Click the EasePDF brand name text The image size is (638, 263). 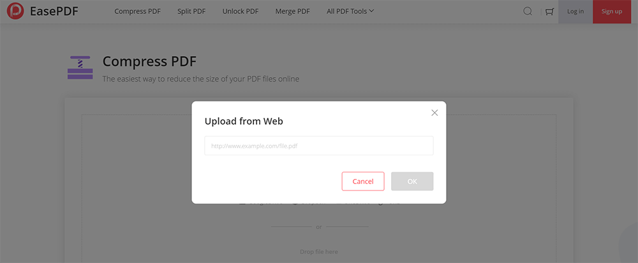tap(54, 11)
